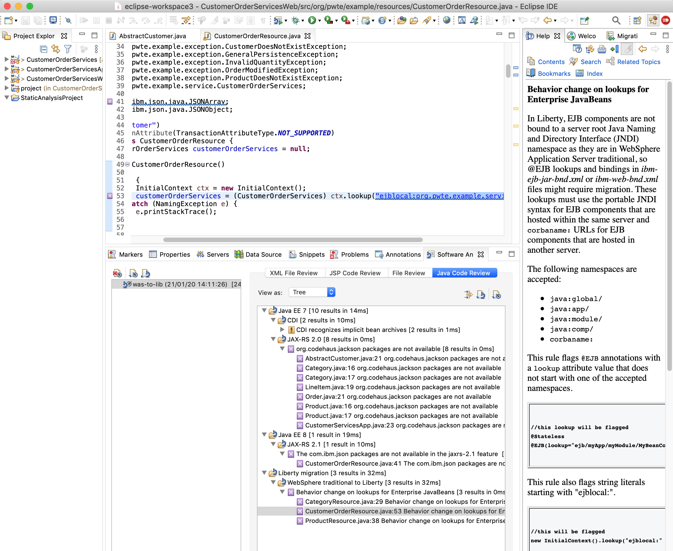Screen dimensions: 673x551
Task: Click the red stop icon at top right
Action: [x=666, y=21]
